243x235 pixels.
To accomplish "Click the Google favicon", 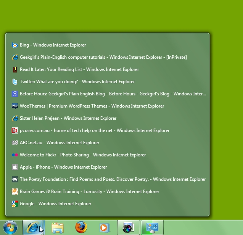I will (x=15, y=204).
